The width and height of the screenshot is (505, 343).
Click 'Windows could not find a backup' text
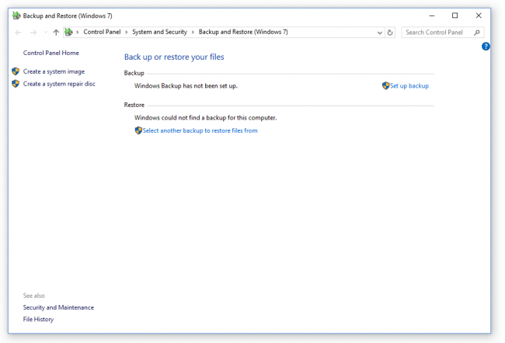pos(205,118)
